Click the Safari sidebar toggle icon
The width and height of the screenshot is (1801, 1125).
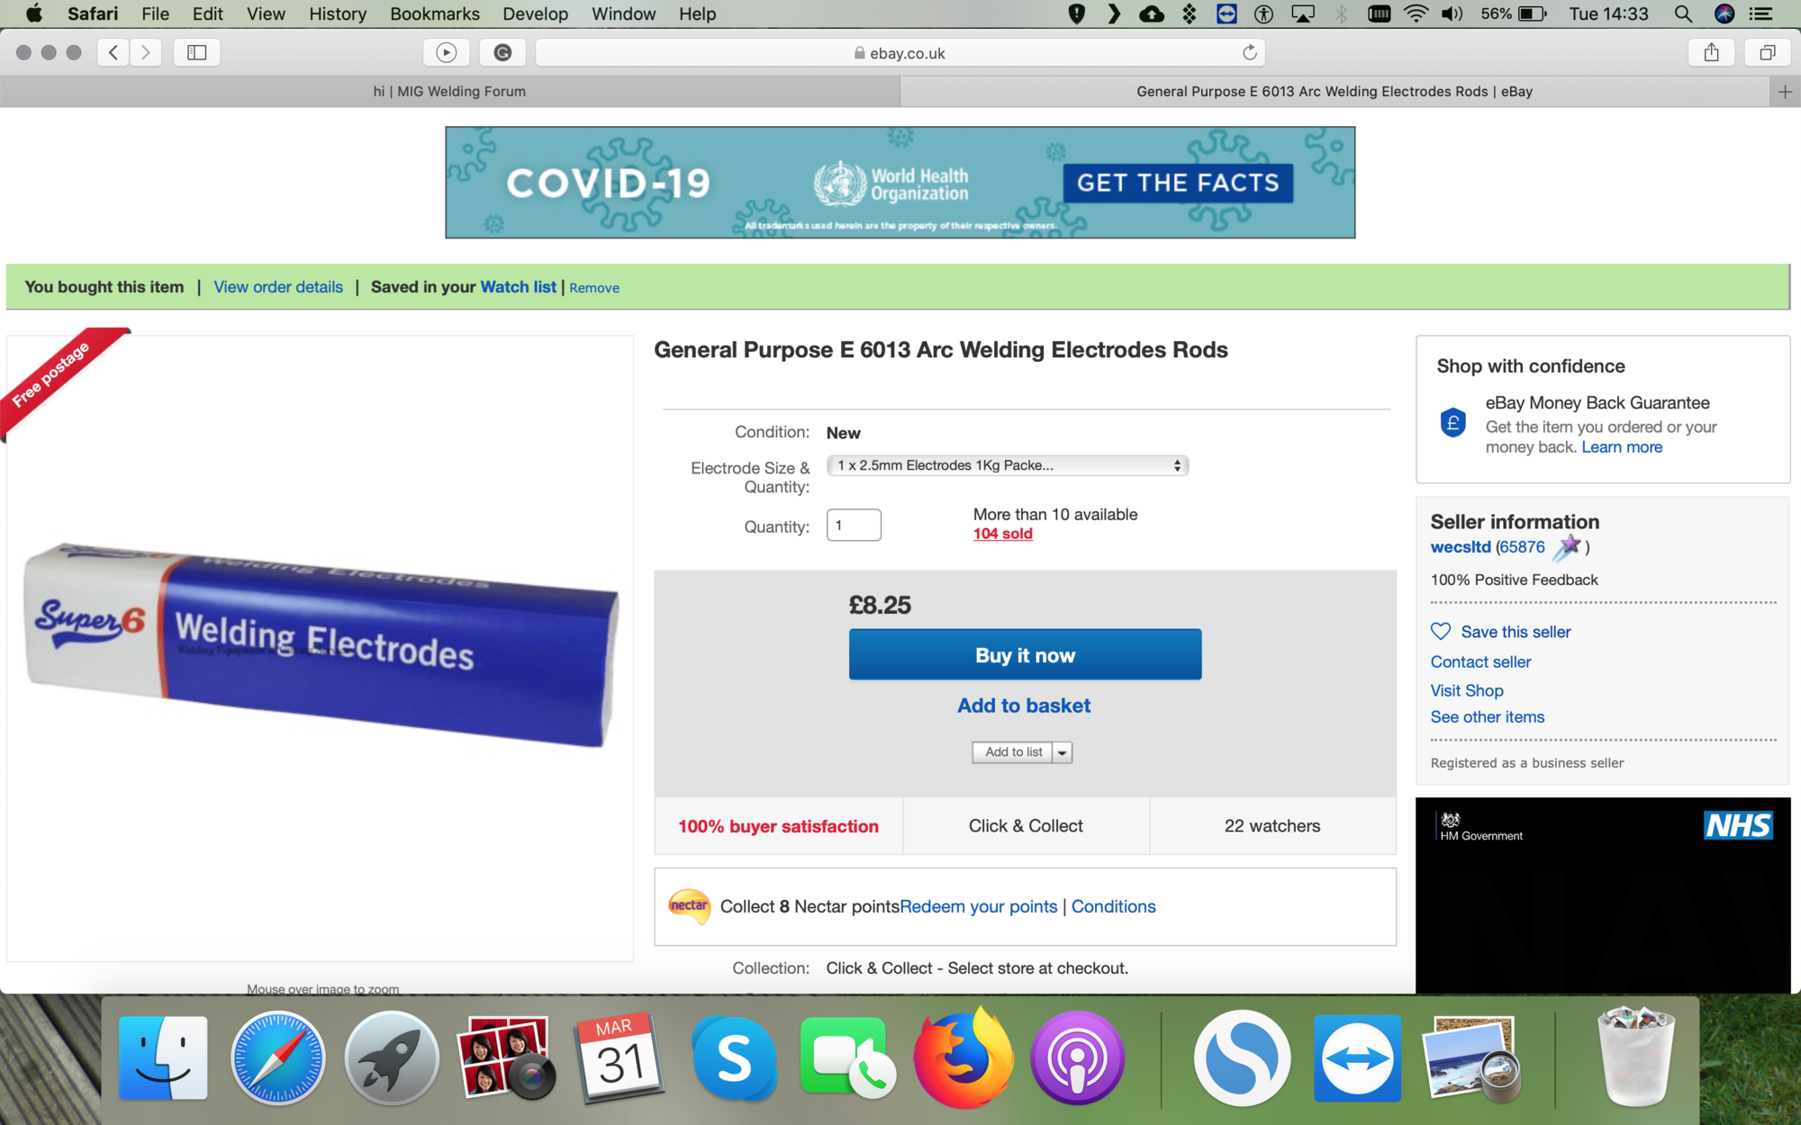click(196, 53)
